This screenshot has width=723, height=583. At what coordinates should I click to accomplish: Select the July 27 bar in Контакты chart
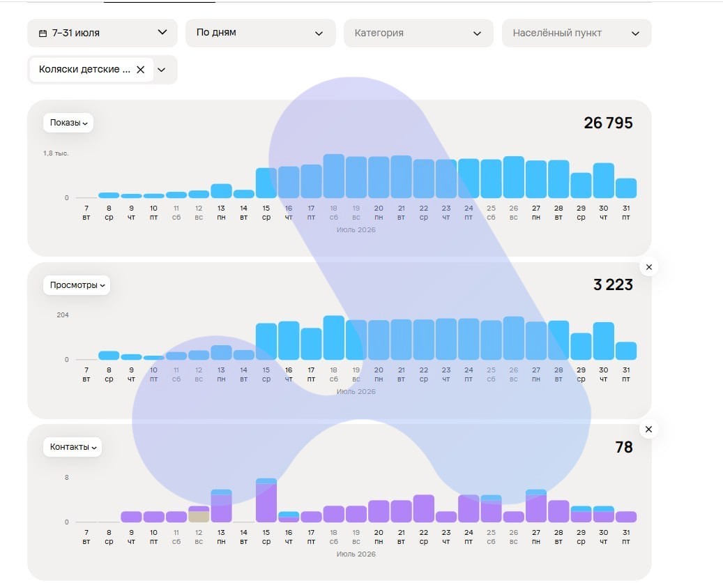(536, 506)
